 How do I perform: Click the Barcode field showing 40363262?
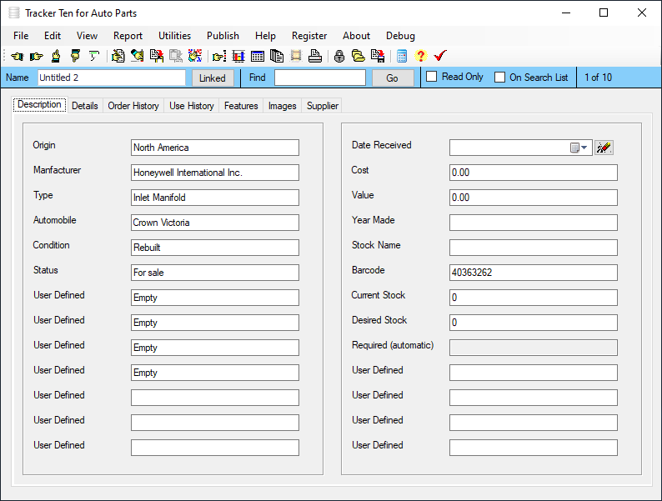click(x=533, y=273)
